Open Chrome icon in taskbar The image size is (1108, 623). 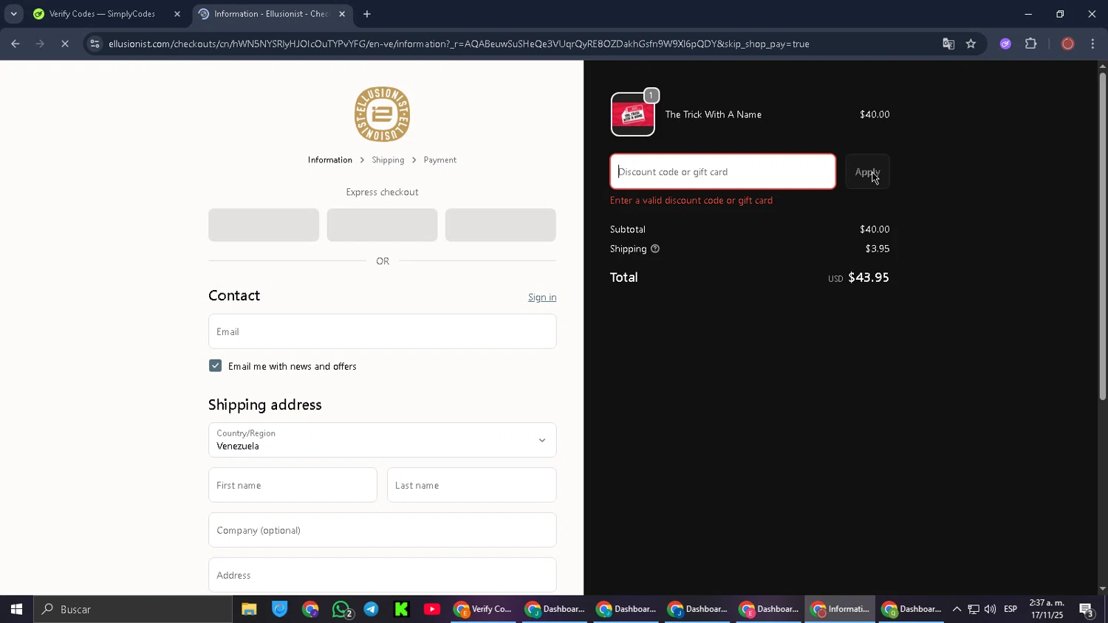[310, 610]
